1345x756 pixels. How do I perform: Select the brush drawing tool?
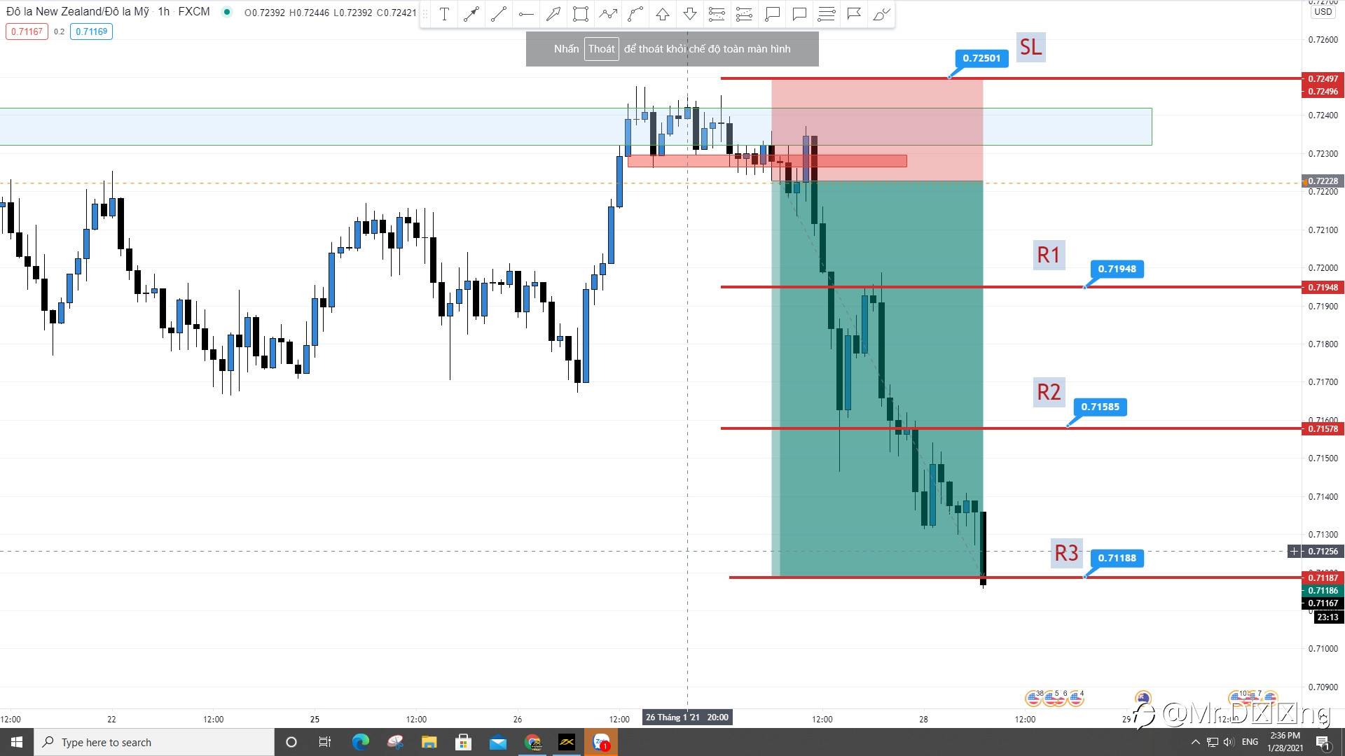(x=881, y=14)
